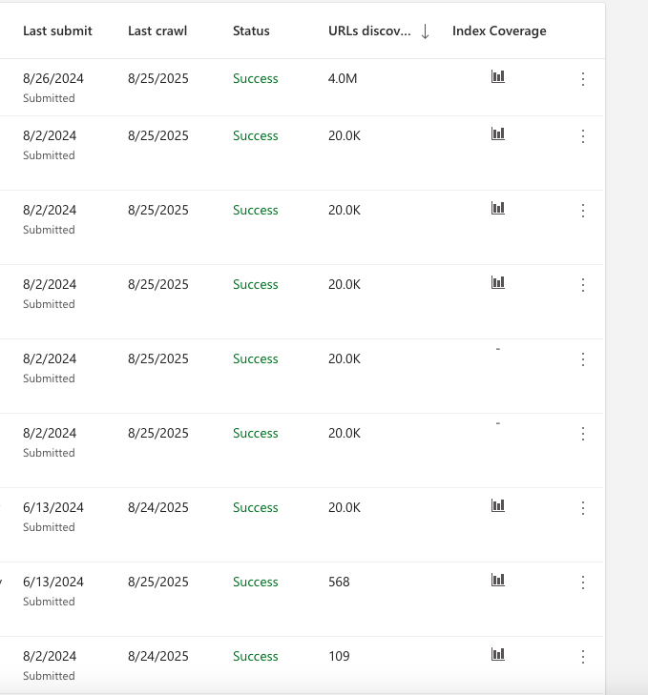Select the 8/26/2024 last submit date

coord(53,78)
